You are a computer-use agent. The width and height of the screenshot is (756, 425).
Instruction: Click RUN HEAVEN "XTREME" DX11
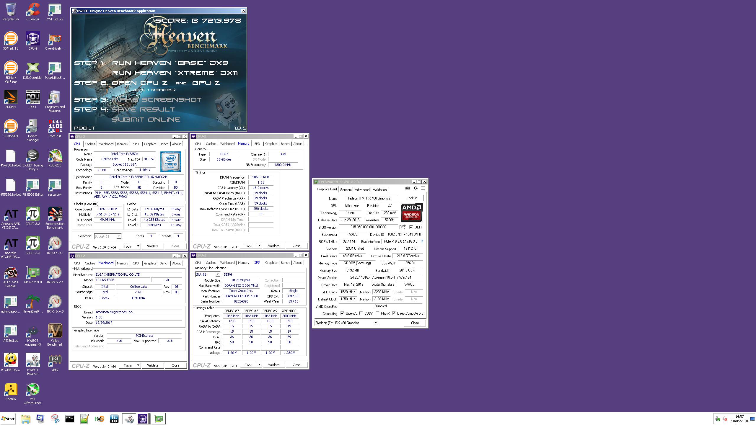click(175, 73)
